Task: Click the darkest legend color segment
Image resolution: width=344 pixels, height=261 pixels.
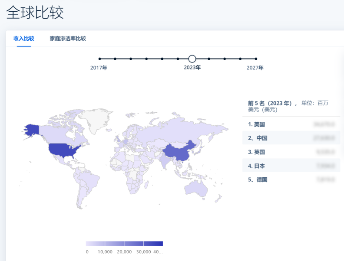Action: point(153,243)
